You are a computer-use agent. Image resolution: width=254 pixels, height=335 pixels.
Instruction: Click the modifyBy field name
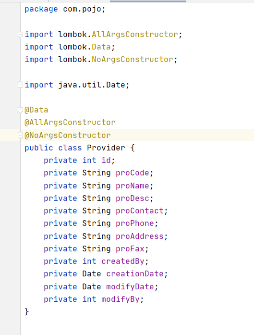point(121,299)
